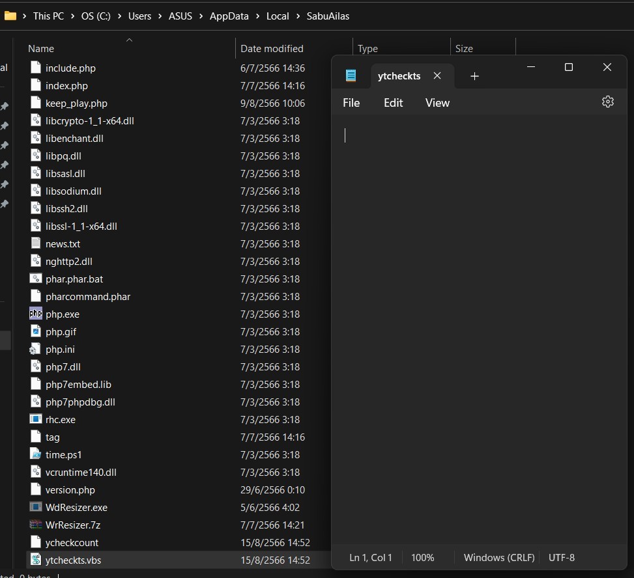This screenshot has height=578, width=634.
Task: Click the folder icon in the address bar
Action: pos(10,16)
